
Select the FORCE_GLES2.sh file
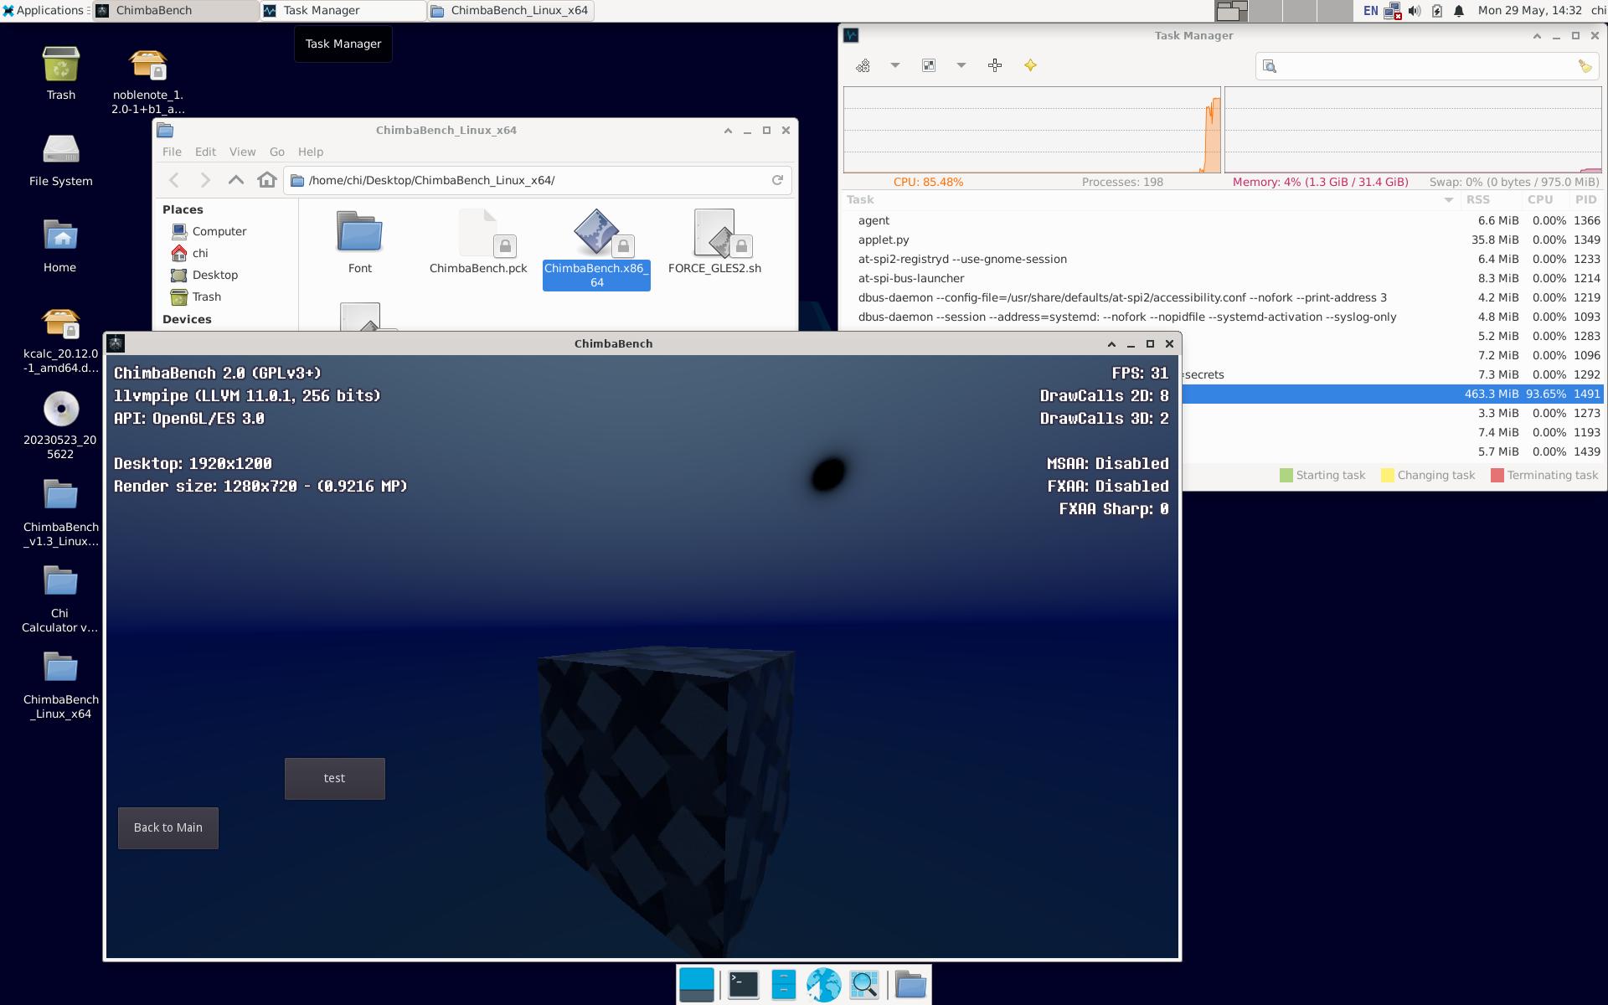[x=714, y=241]
